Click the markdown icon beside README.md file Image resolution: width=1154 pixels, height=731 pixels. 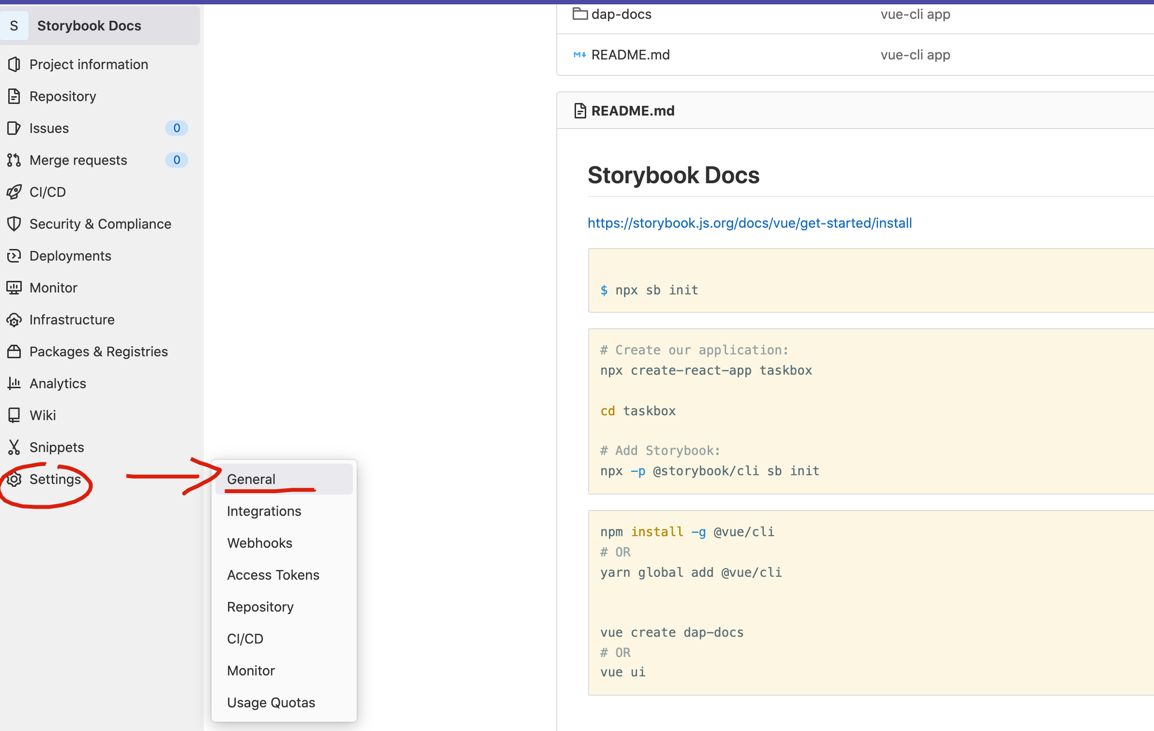point(580,55)
